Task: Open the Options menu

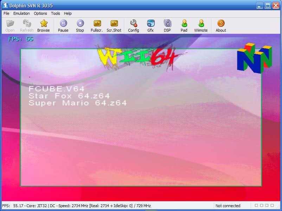Action: tap(40, 13)
